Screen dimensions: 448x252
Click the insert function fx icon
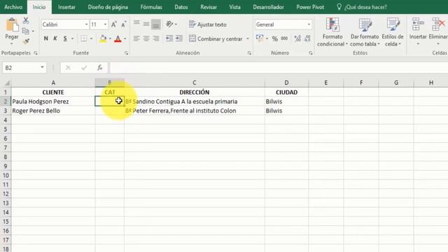99,67
